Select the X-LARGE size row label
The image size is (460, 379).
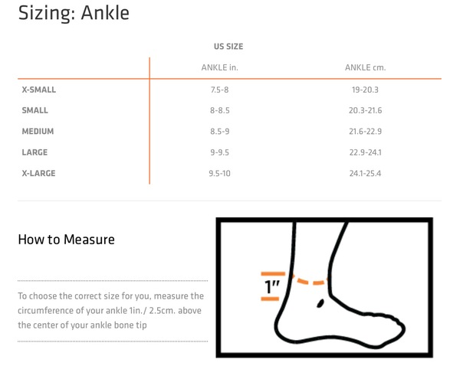pyautogui.click(x=39, y=173)
